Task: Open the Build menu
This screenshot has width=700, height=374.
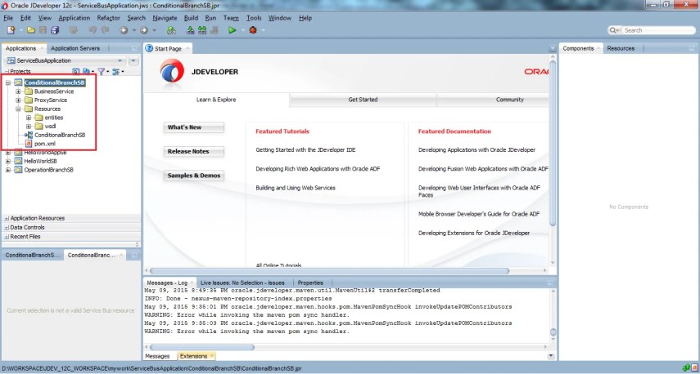Action: click(x=191, y=18)
